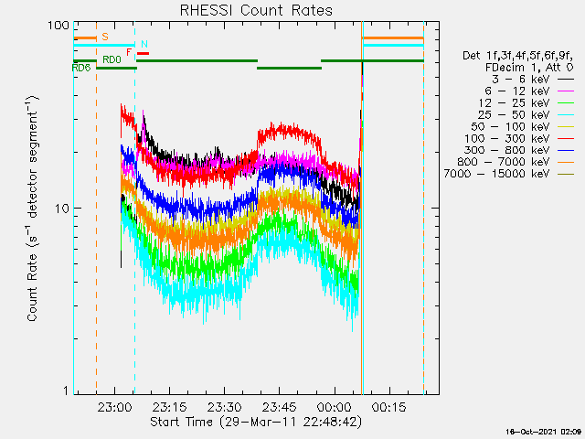The image size is (585, 439).
Task: Select the legend label '6 - 12 keV'
Action: [517, 91]
